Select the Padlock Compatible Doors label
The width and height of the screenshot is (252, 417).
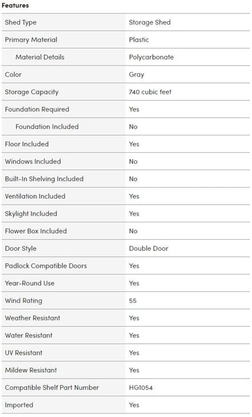click(46, 266)
